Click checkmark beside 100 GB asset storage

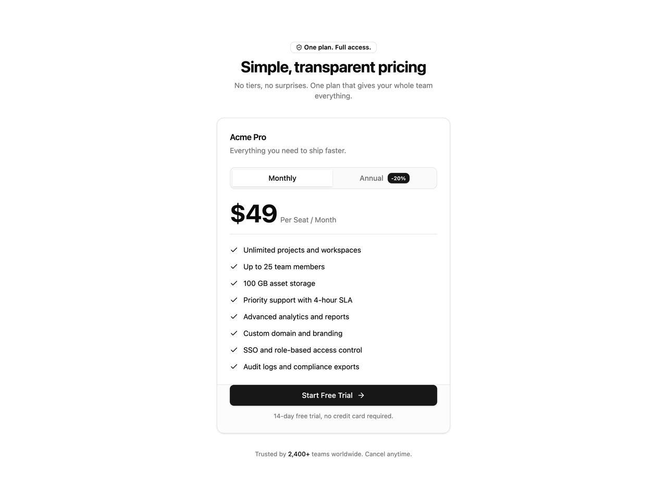[234, 283]
